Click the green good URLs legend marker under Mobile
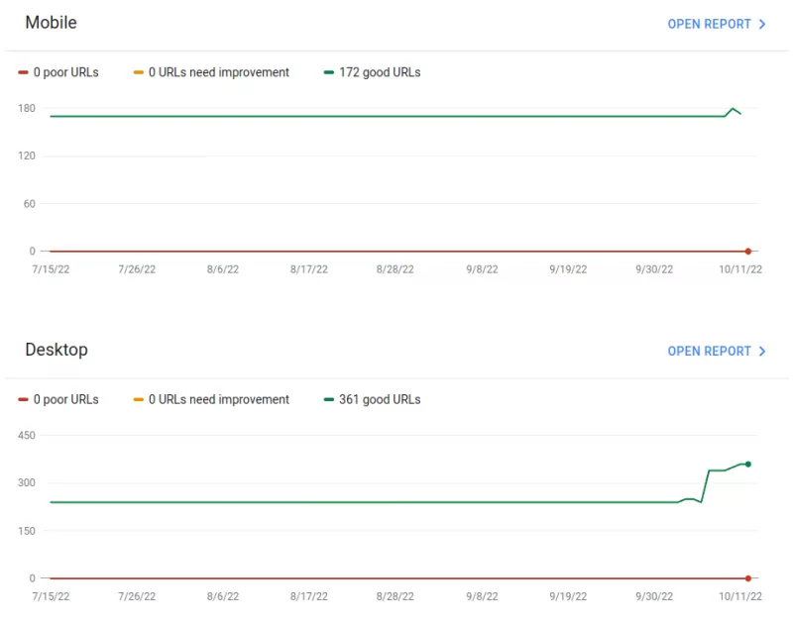 pos(327,71)
